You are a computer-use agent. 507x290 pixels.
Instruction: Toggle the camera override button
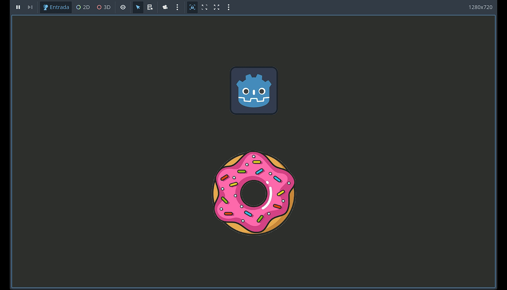pos(165,7)
